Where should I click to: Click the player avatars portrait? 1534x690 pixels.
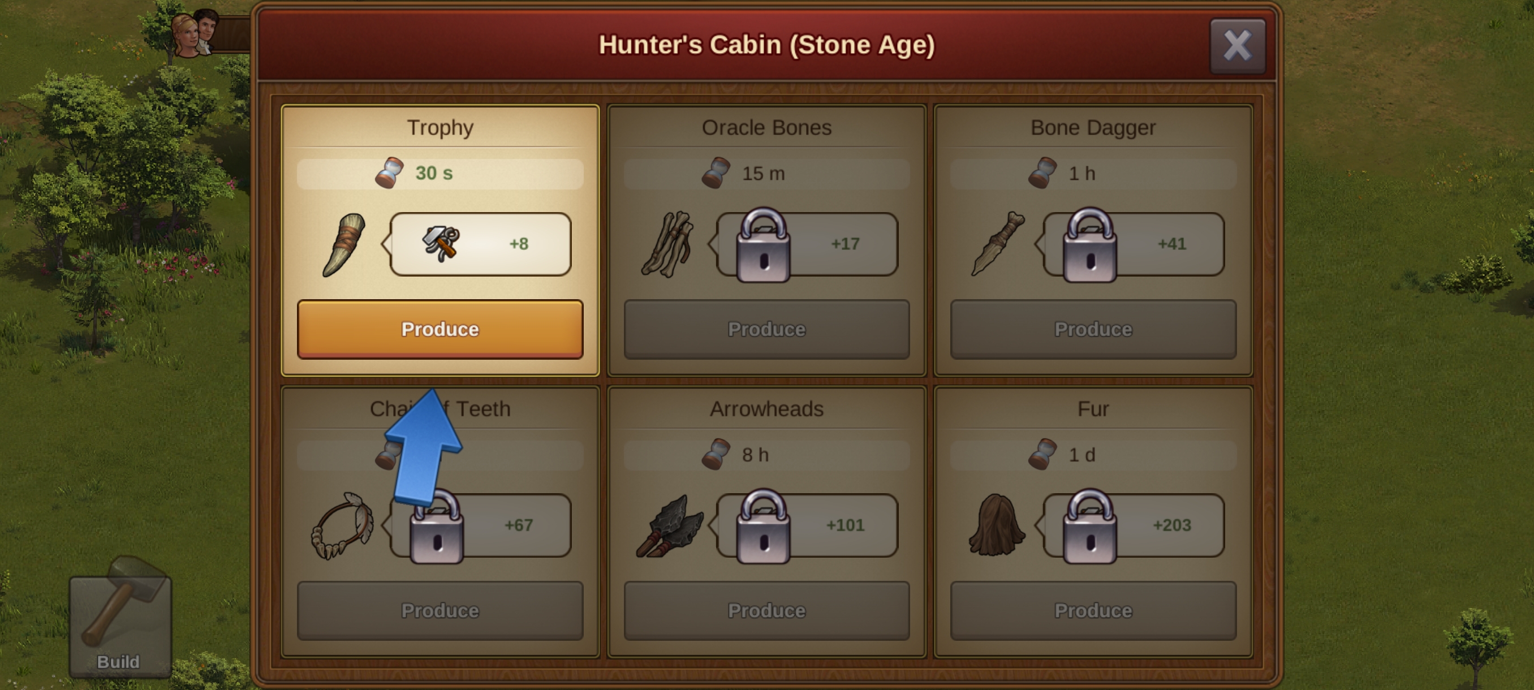195,33
